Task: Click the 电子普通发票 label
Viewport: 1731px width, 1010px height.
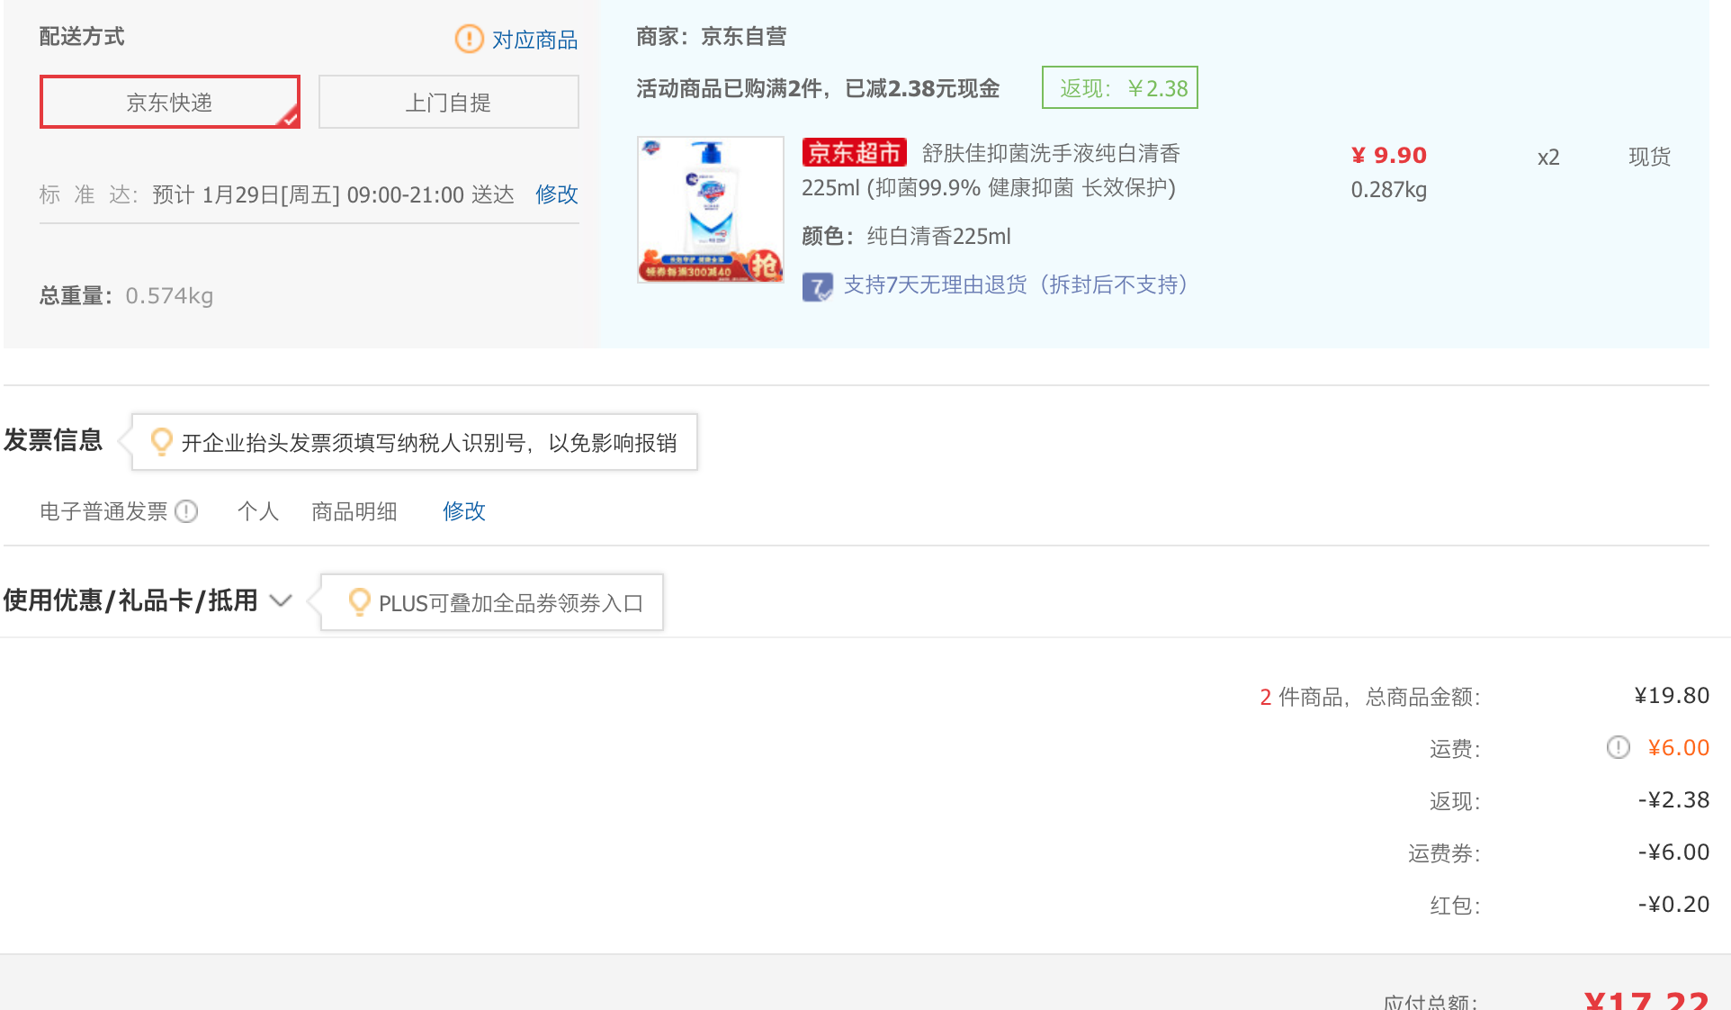Action: click(x=103, y=511)
